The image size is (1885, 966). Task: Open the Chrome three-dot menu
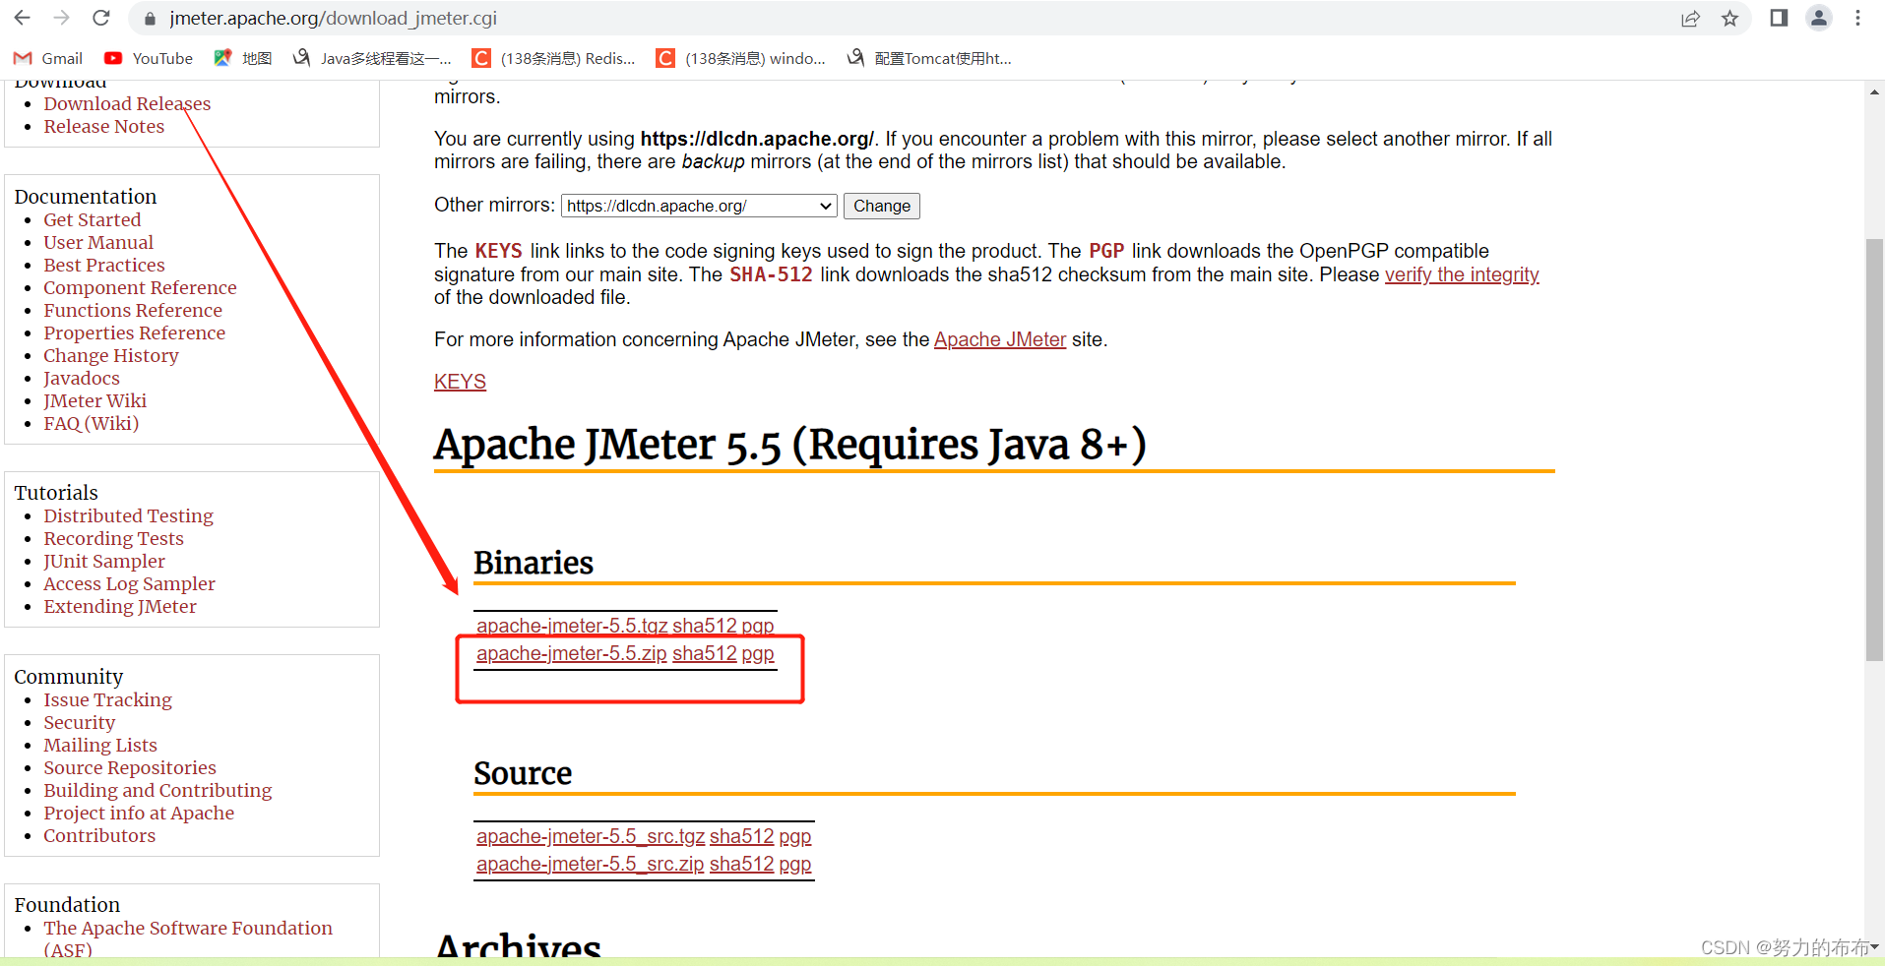pyautogui.click(x=1857, y=18)
